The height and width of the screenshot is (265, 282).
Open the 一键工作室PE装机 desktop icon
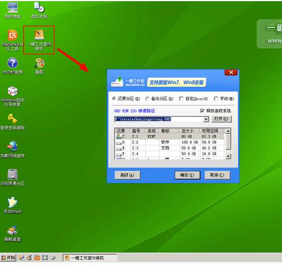tap(39, 40)
